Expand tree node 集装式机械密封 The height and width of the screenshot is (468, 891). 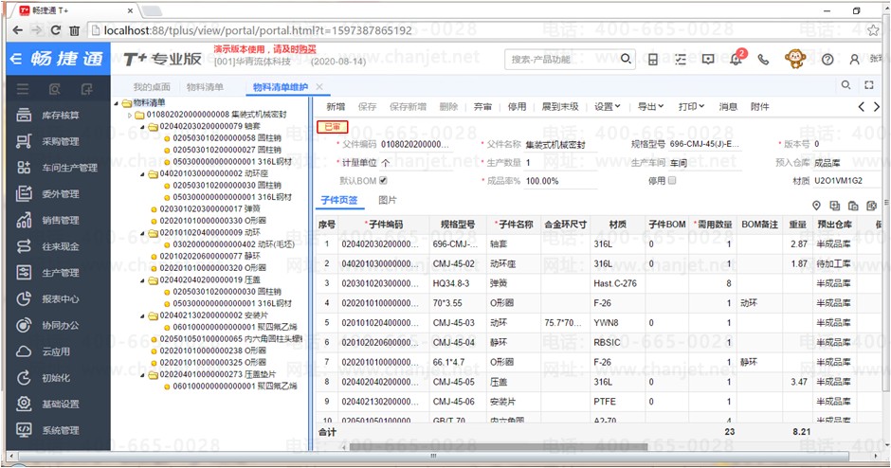pyautogui.click(x=130, y=115)
